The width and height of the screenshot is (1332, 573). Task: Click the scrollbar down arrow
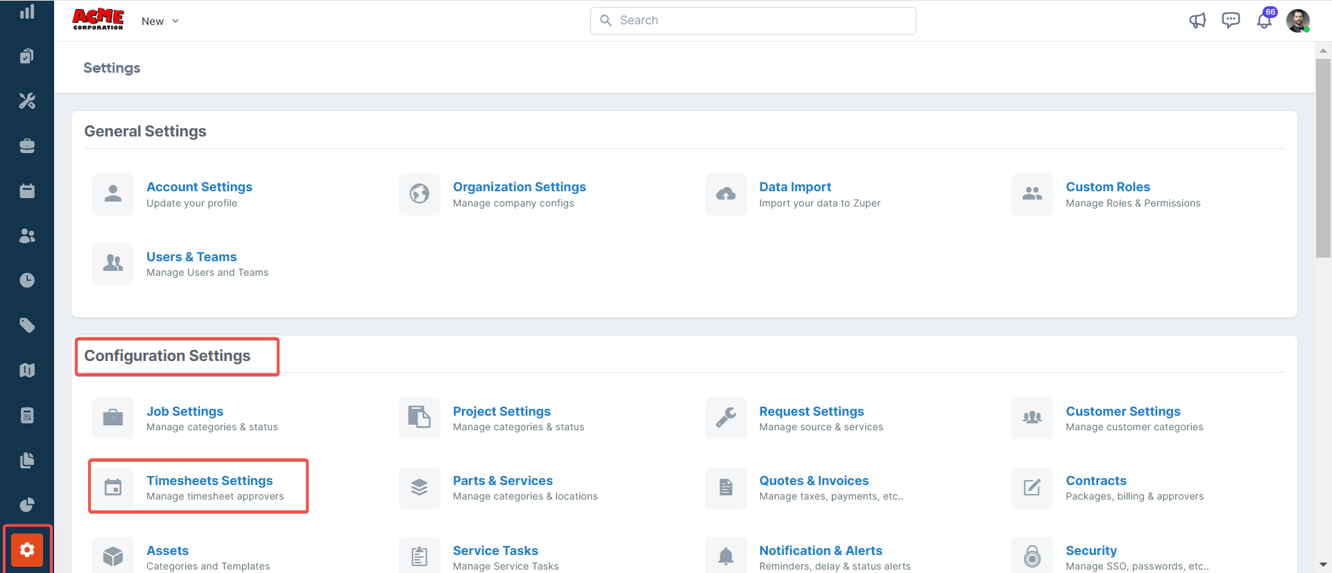(x=1323, y=565)
